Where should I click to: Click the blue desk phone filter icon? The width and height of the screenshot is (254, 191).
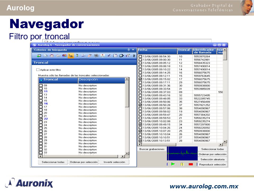[x=83, y=56]
